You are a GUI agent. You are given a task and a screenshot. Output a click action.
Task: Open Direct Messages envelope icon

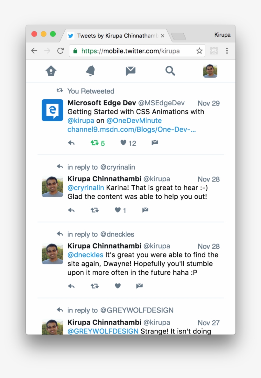tap(130, 71)
